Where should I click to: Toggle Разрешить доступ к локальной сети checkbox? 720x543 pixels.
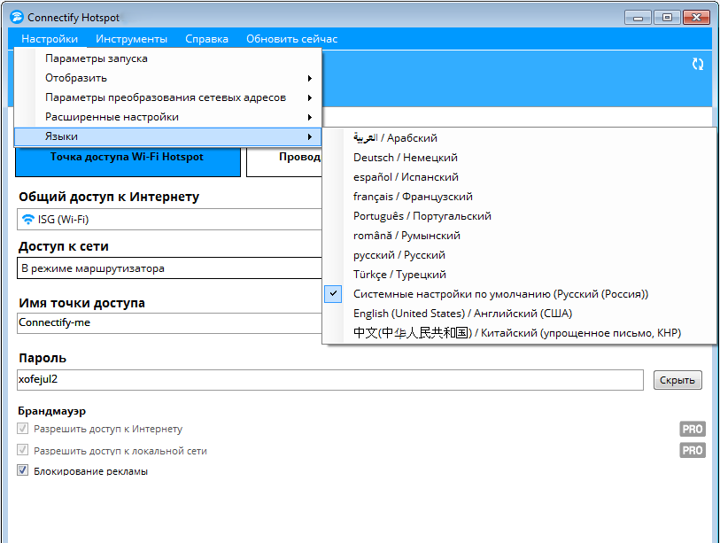(23, 450)
